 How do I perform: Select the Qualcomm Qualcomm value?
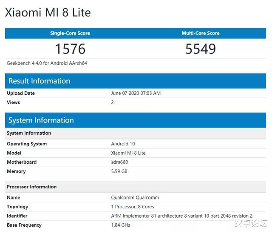click(x=135, y=198)
